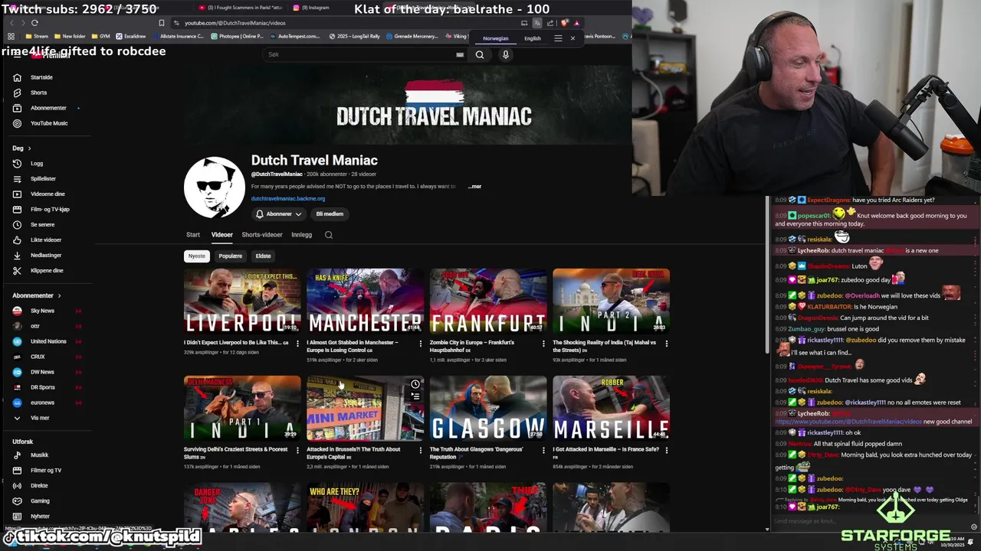The image size is (981, 551).
Task: Select Populære sort chip
Action: click(x=230, y=256)
